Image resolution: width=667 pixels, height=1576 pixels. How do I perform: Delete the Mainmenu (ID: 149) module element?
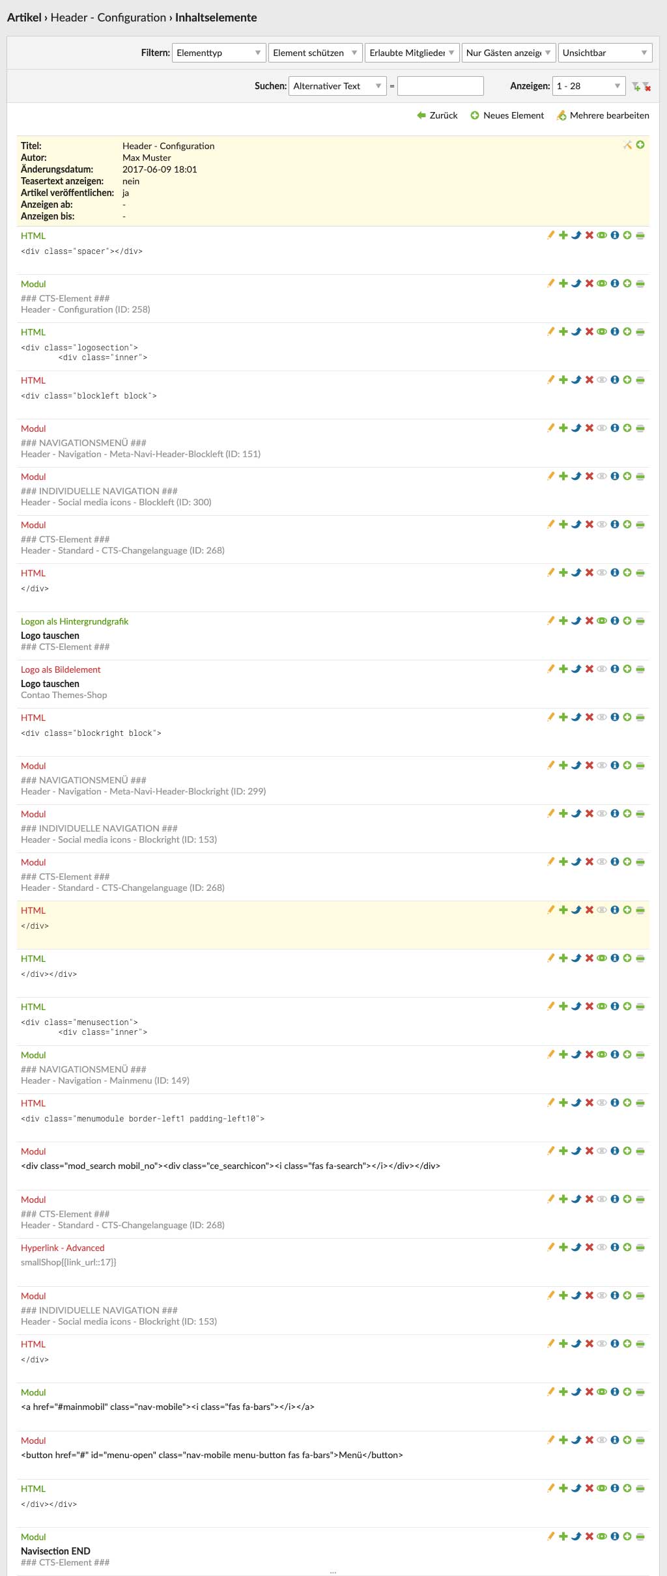point(589,1054)
